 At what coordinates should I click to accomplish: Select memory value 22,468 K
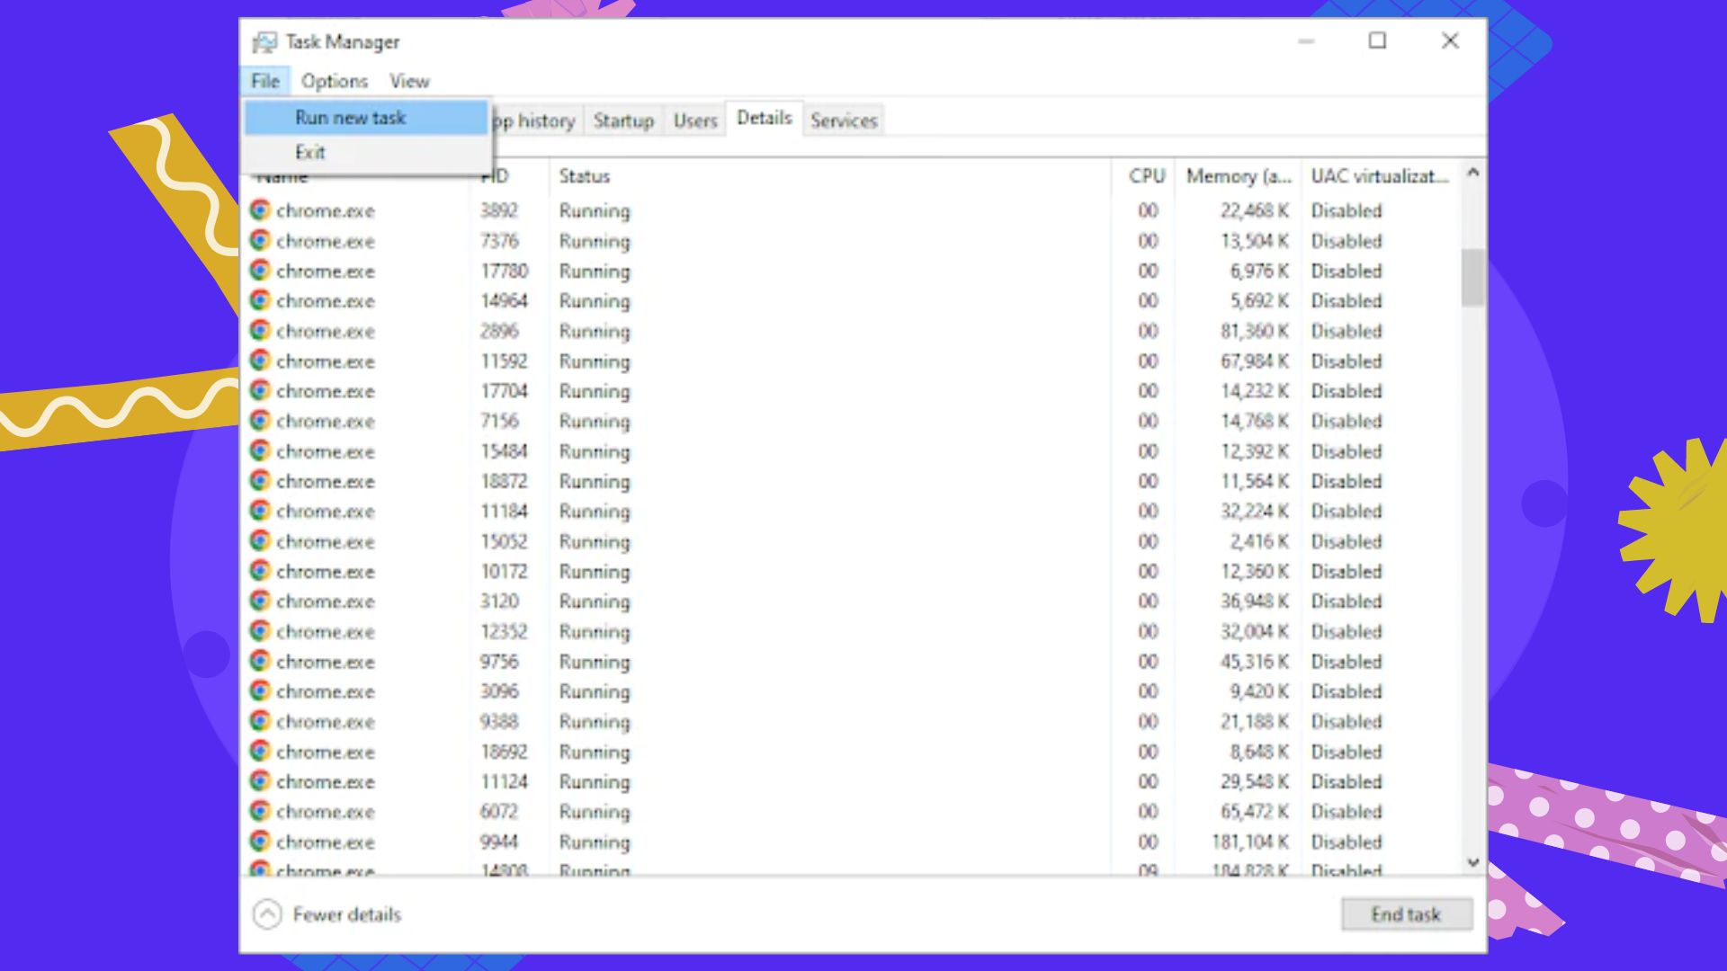[1254, 210]
